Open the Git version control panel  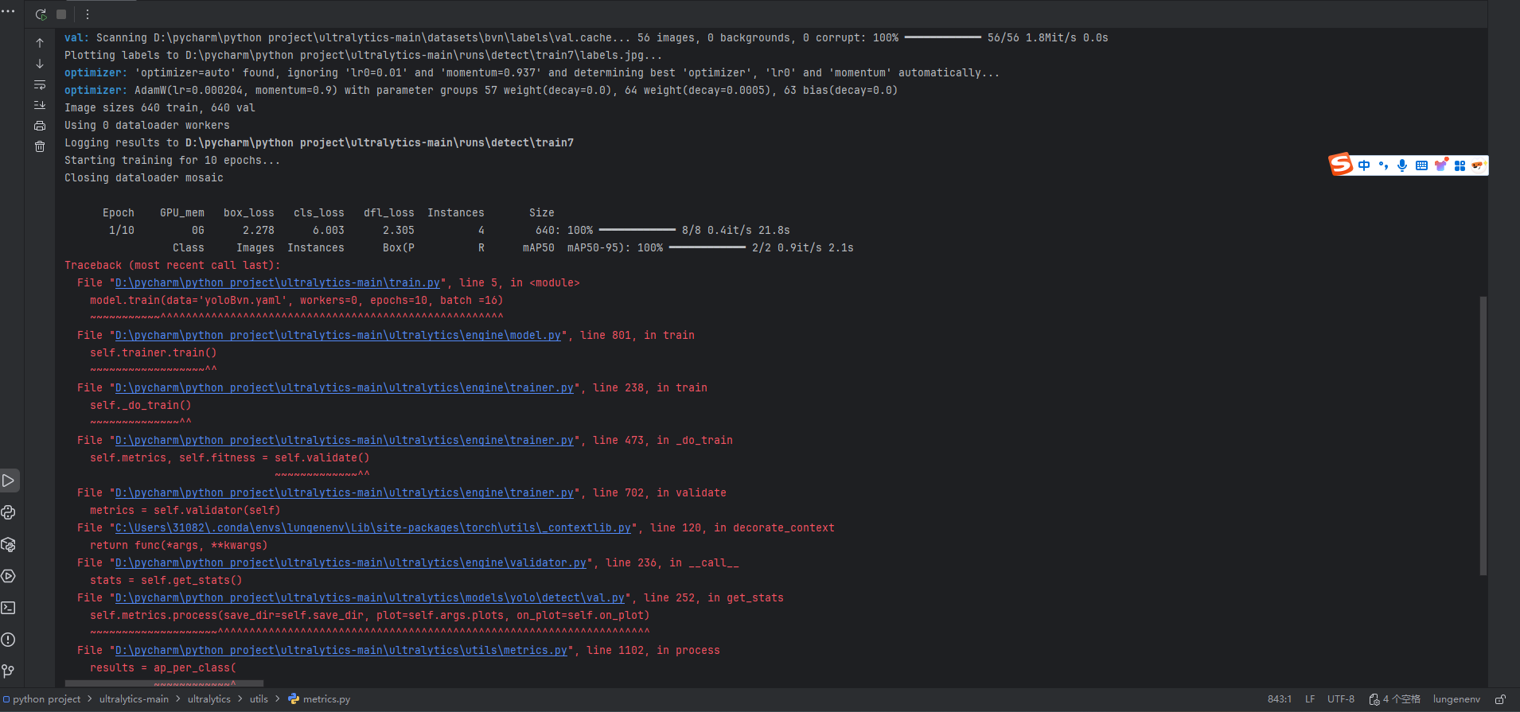point(9,671)
